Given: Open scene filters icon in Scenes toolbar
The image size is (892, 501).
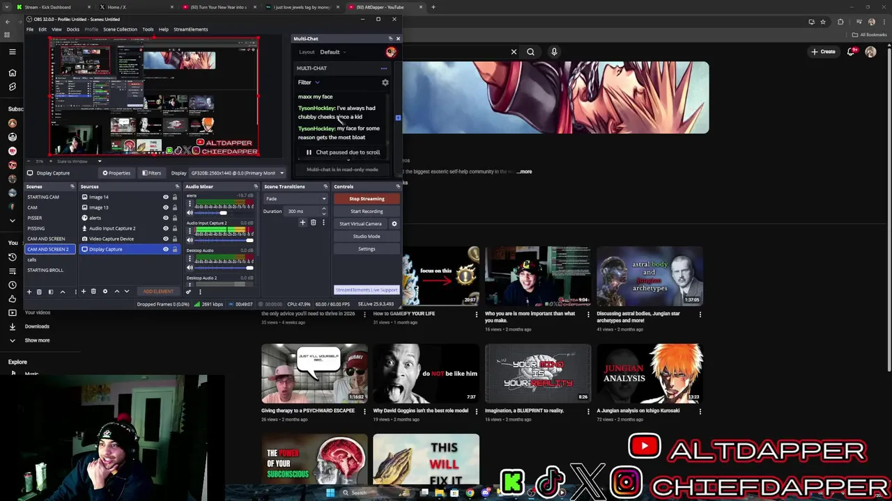Looking at the screenshot, I should coord(50,292).
